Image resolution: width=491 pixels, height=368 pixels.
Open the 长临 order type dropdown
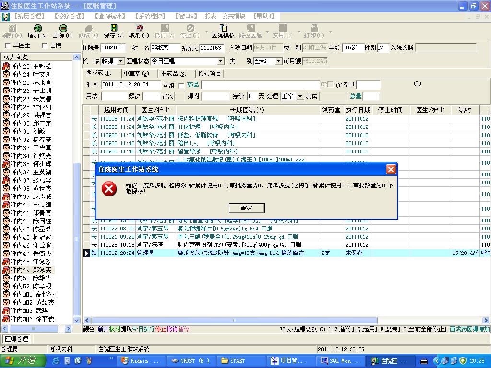click(x=120, y=61)
